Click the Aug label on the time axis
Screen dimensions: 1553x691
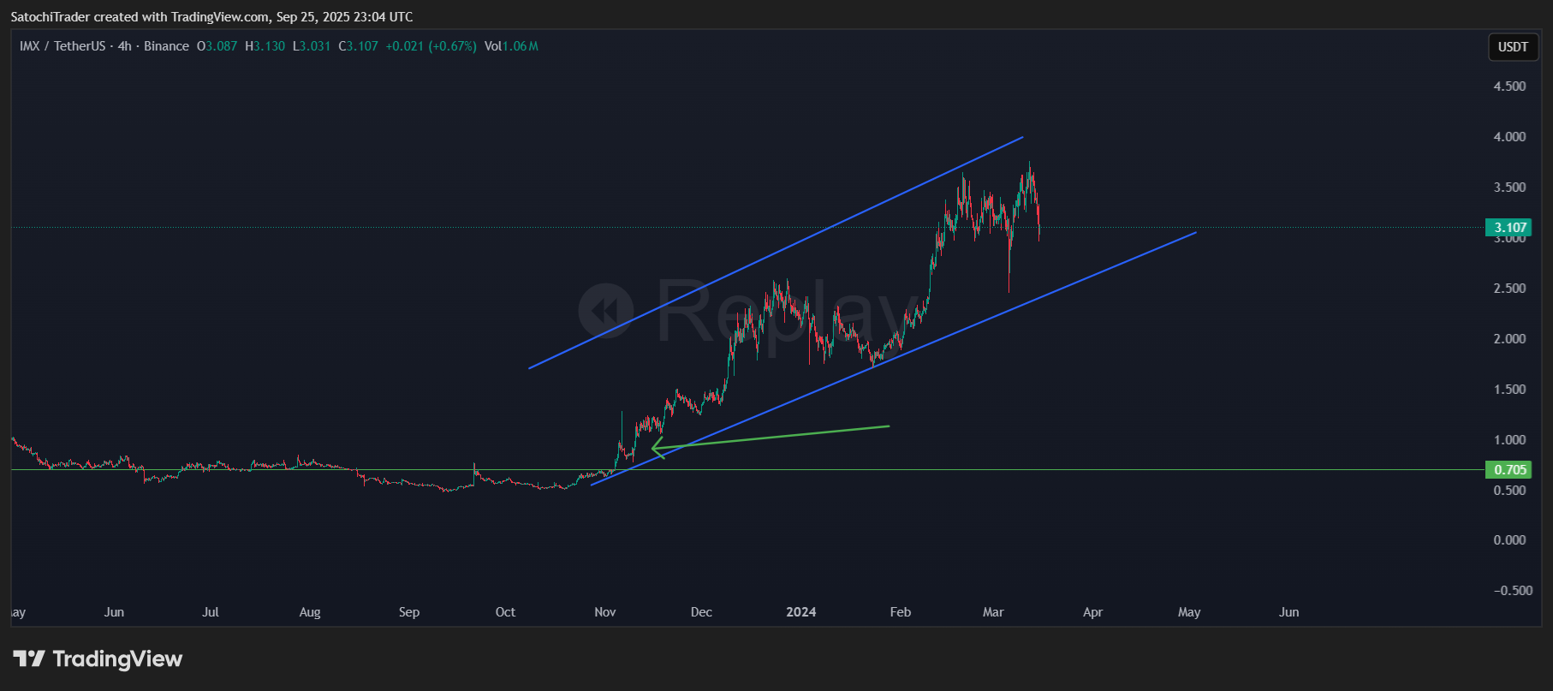(x=310, y=612)
